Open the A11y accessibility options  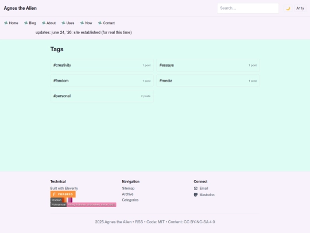click(300, 8)
